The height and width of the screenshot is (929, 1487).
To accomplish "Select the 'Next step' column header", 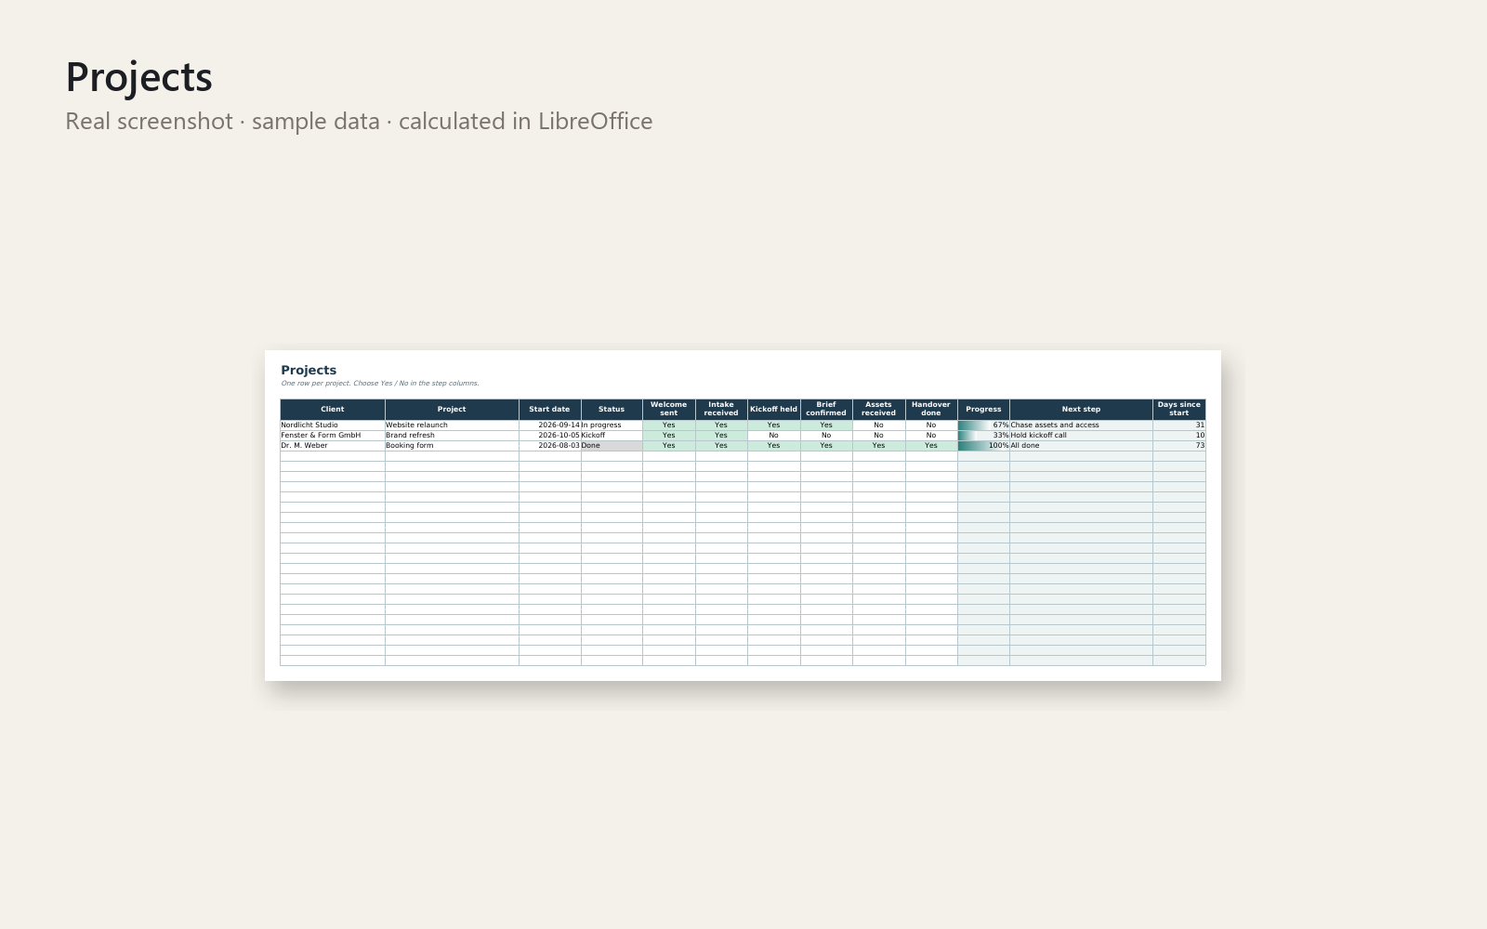I will [x=1081, y=410].
